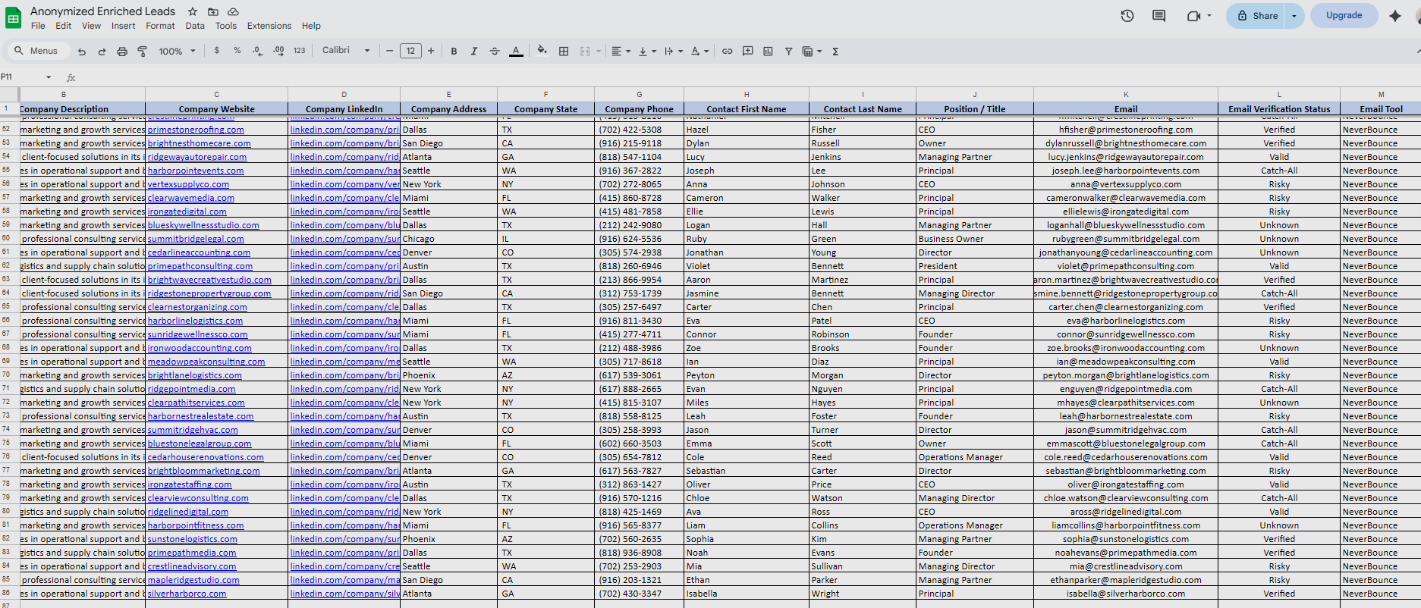Open the primestoneroofing.com link
This screenshot has width=1421, height=608.
(196, 130)
